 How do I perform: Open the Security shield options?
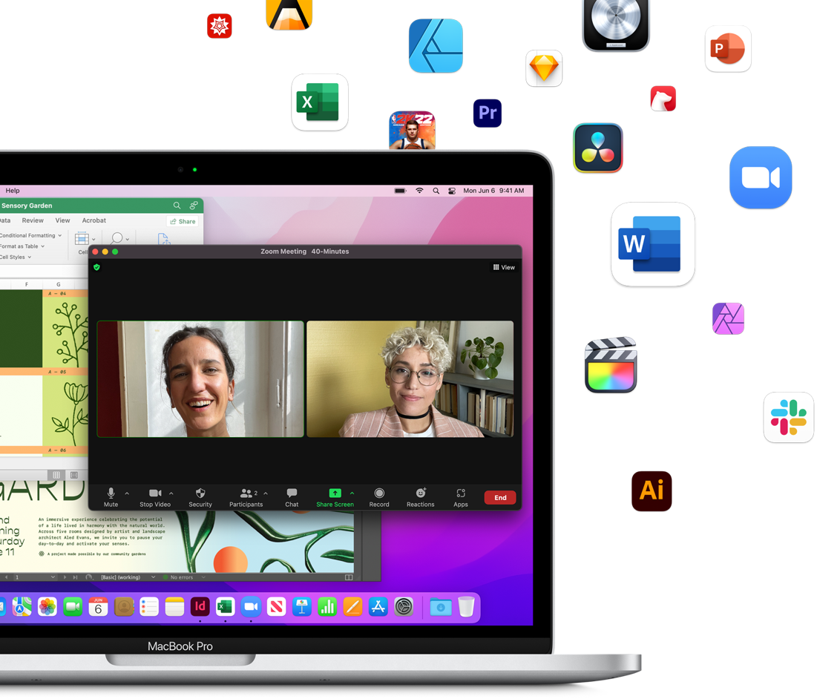(200, 494)
